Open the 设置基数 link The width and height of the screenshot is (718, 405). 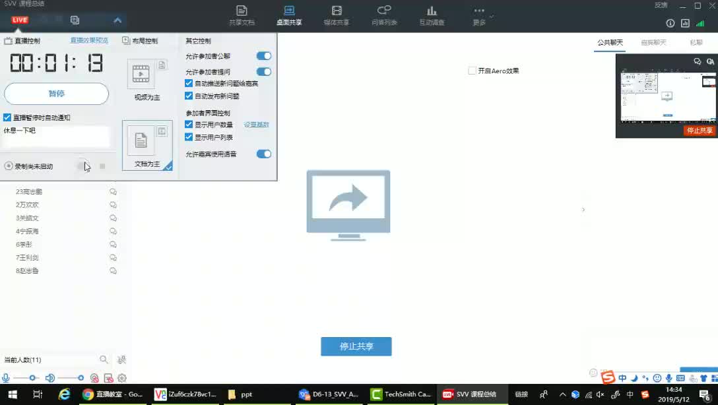coord(257,125)
